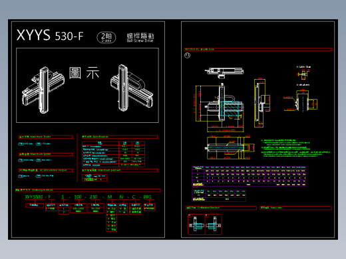Select the second combination direction diagram
Image resolution: width=346 pixels, height=259 pixels.
coord(214,224)
